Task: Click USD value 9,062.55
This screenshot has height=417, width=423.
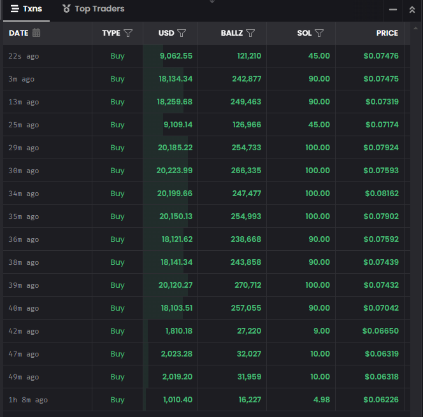Action: click(176, 56)
